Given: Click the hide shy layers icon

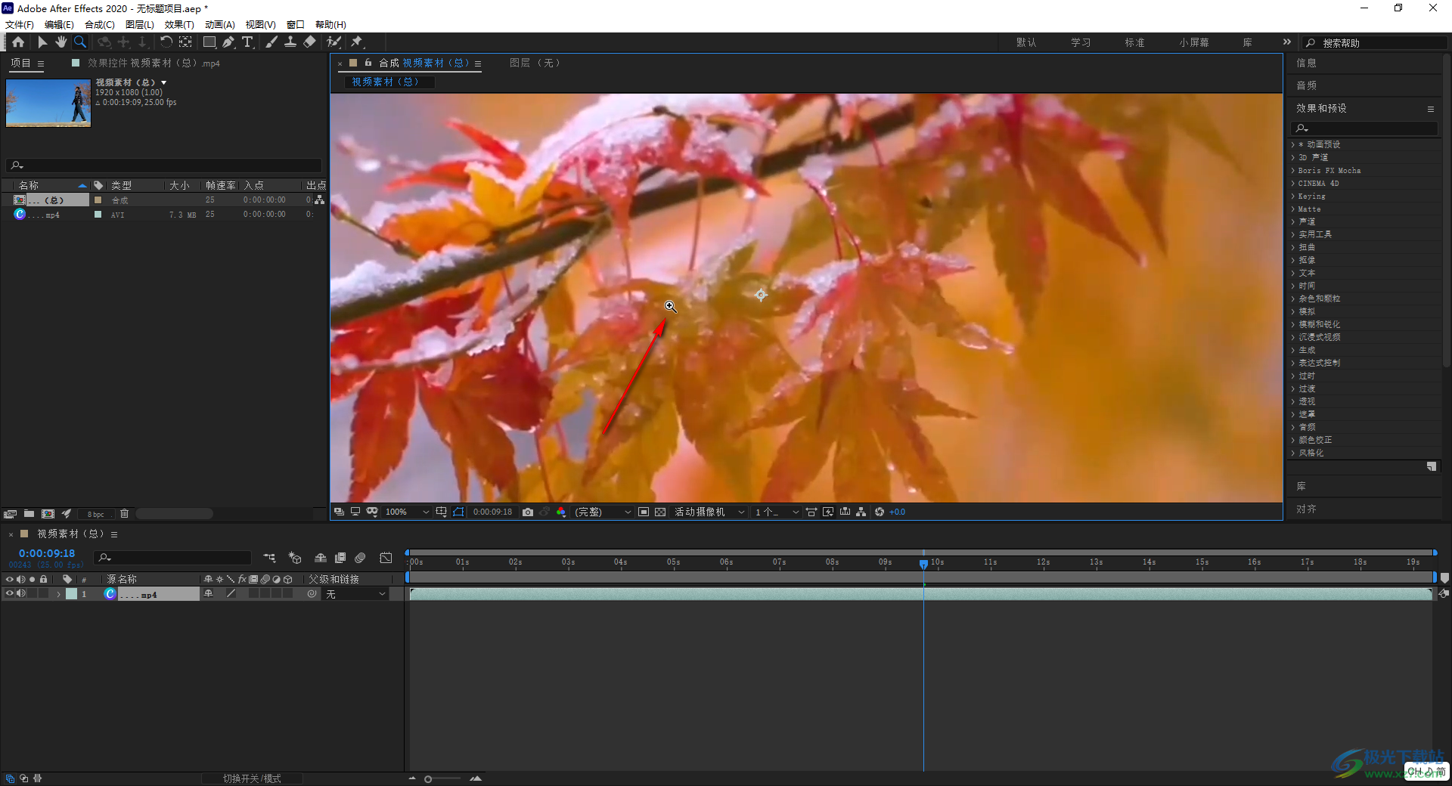Looking at the screenshot, I should [x=321, y=558].
